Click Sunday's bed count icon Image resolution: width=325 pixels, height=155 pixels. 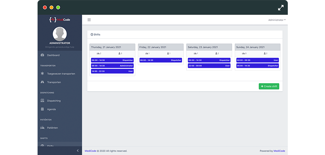[x=243, y=54]
